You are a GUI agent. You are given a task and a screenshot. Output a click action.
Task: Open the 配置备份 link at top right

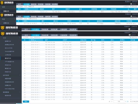[127, 33]
